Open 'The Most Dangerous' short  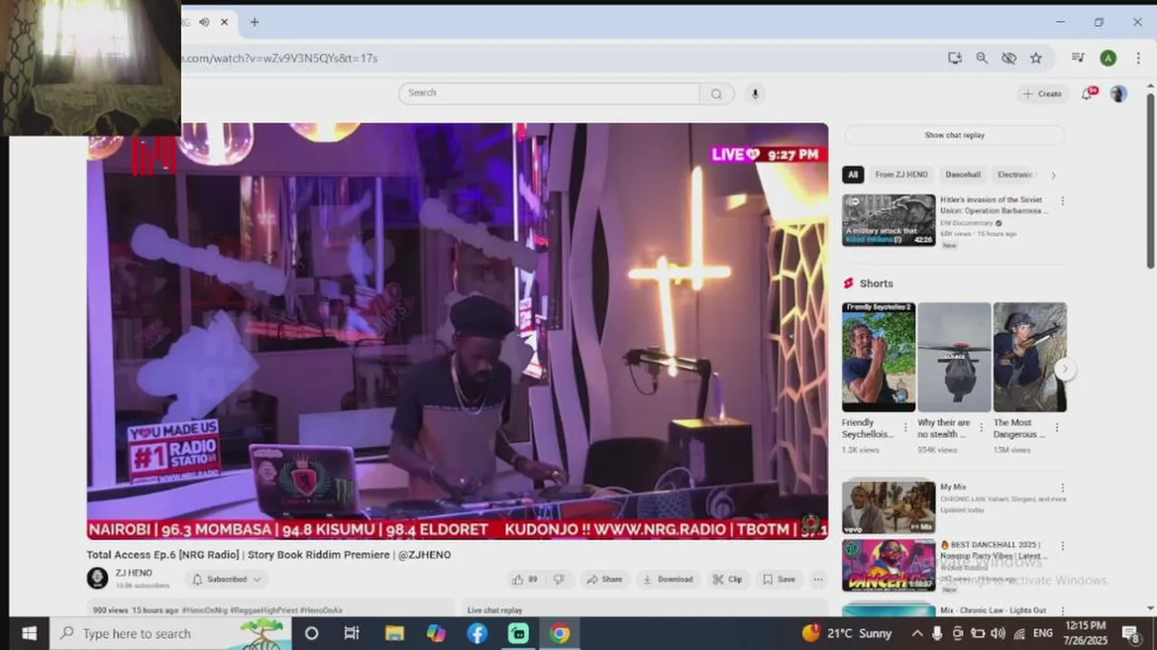pyautogui.click(x=1030, y=357)
